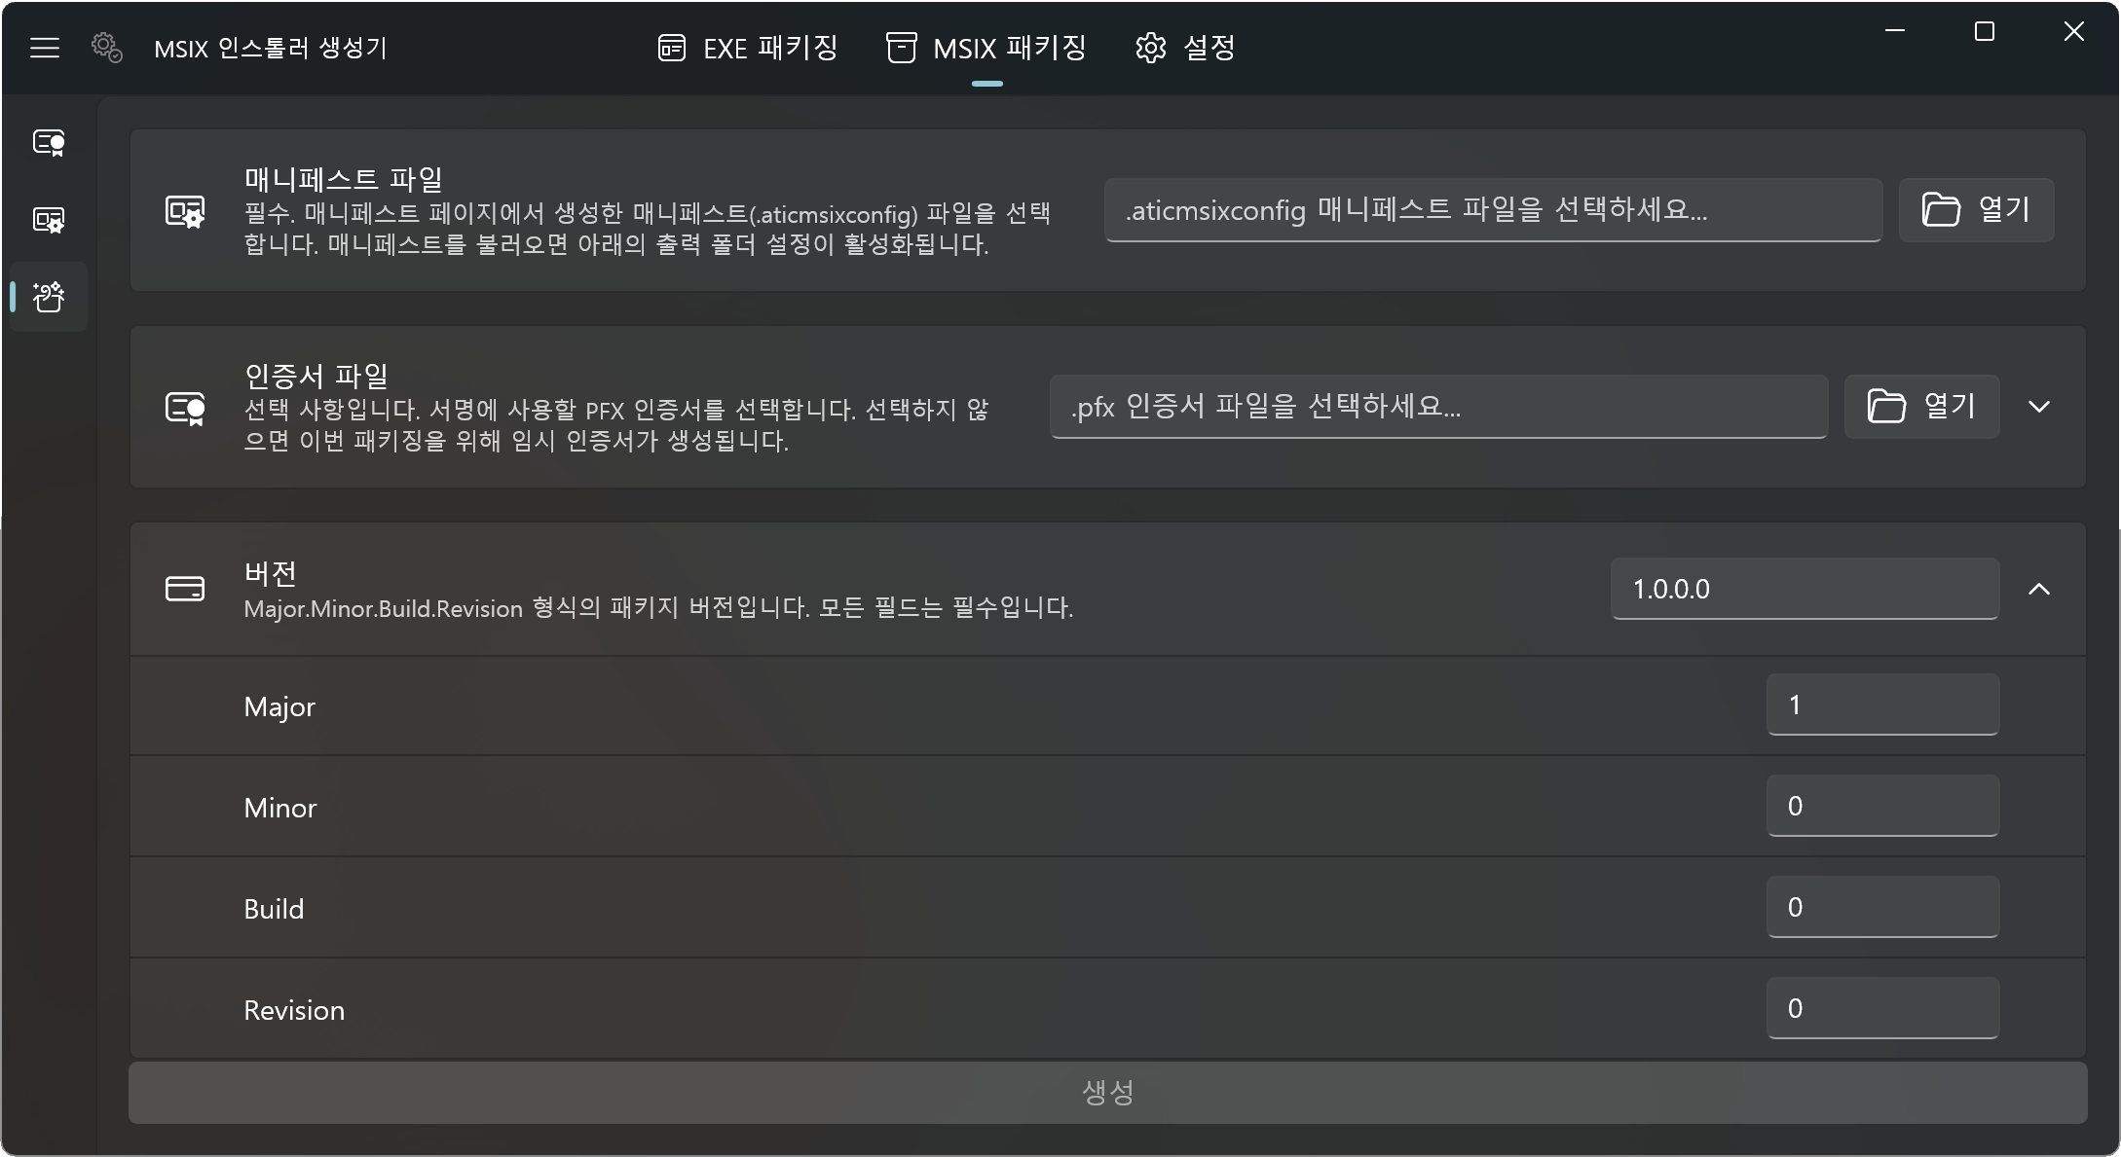Screen dimensions: 2121x1157
Task: Open the manifest page in sidebar
Action: tap(49, 220)
